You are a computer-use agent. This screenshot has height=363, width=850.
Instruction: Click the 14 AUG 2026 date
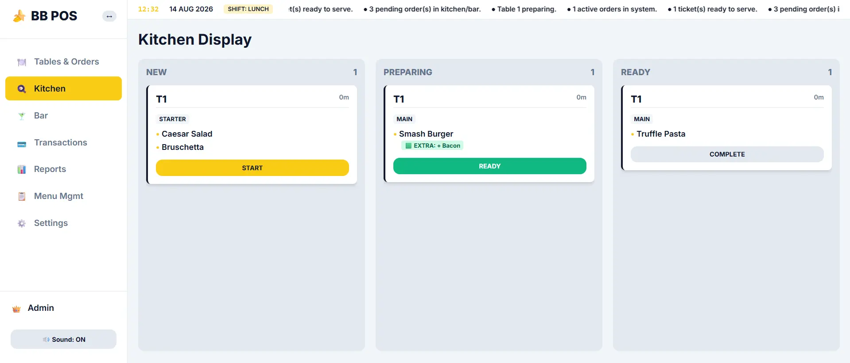pyautogui.click(x=191, y=9)
